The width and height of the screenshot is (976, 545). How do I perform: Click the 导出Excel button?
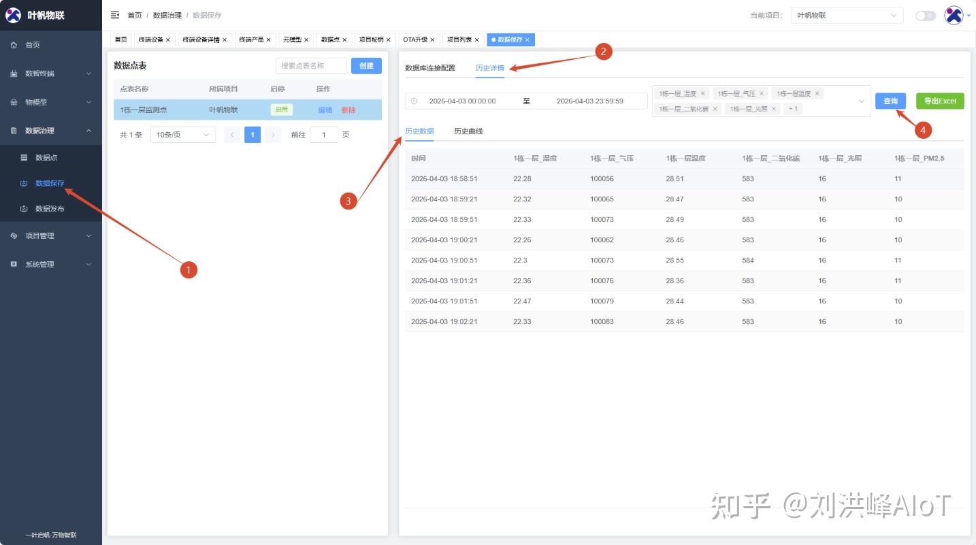click(940, 101)
